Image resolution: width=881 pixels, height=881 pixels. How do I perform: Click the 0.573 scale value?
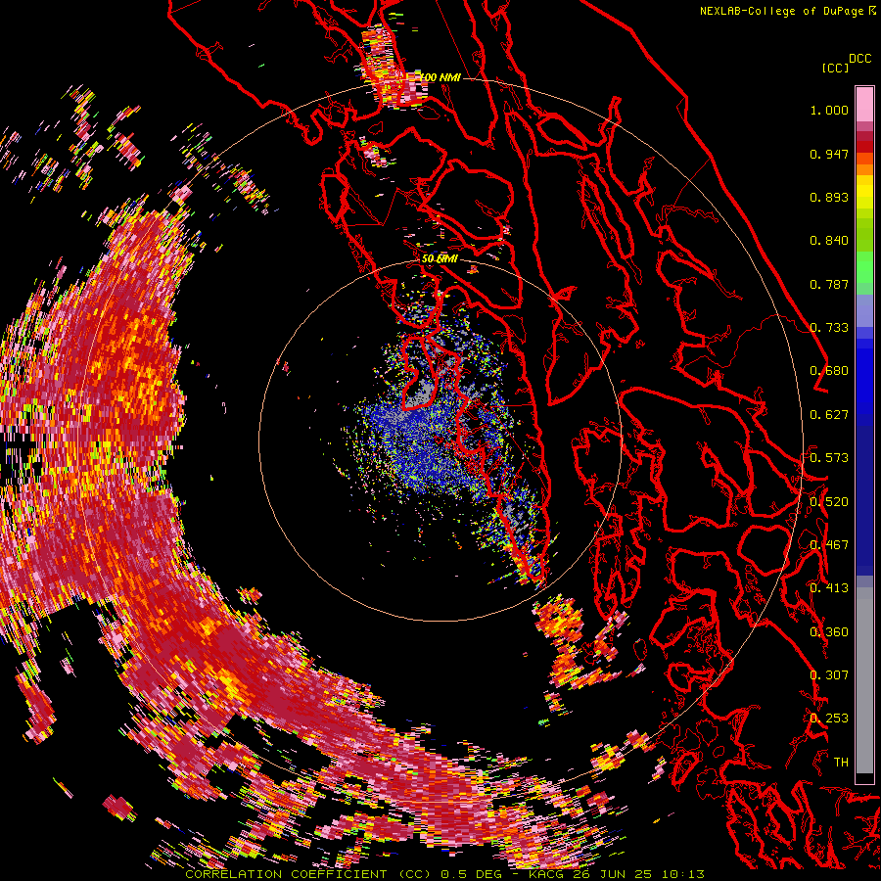click(x=829, y=458)
